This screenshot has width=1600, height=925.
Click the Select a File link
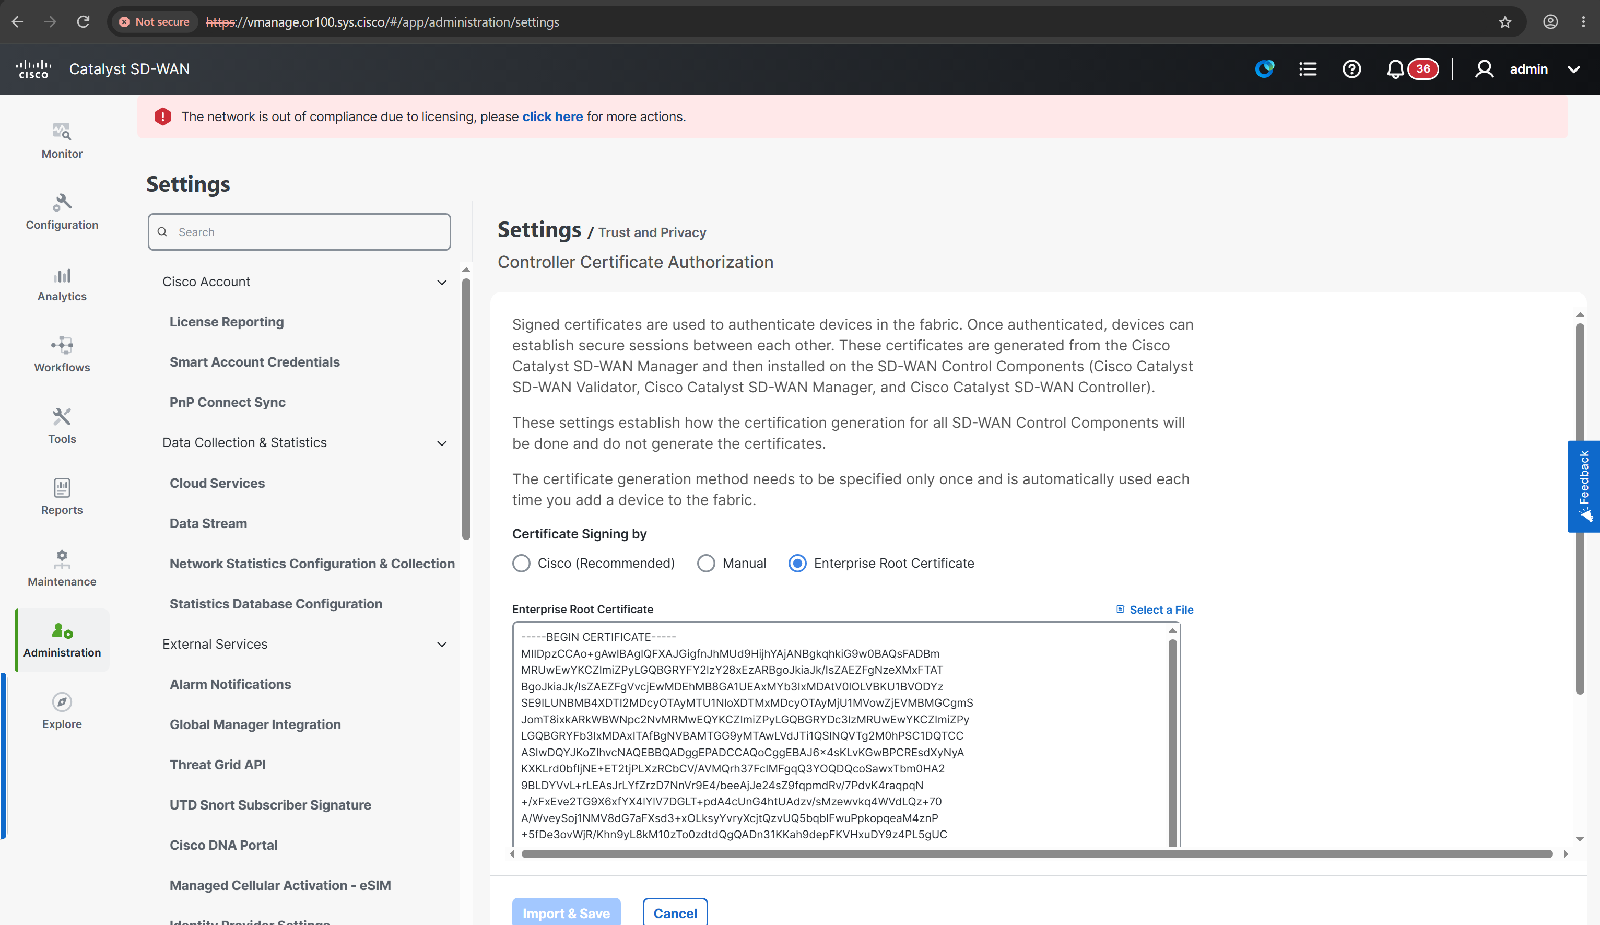[1161, 610]
